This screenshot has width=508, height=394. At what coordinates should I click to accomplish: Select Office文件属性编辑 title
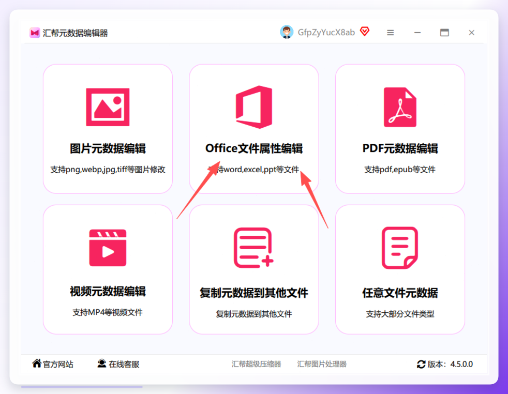pos(254,148)
